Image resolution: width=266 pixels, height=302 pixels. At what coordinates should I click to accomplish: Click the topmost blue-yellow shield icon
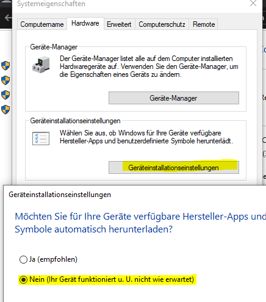click(x=5, y=66)
